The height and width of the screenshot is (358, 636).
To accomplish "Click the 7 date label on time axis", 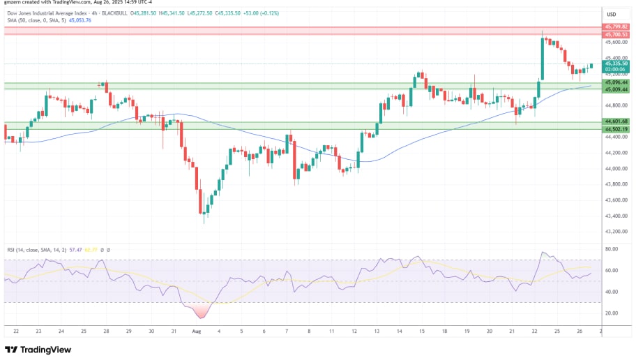I will pos(287,331).
